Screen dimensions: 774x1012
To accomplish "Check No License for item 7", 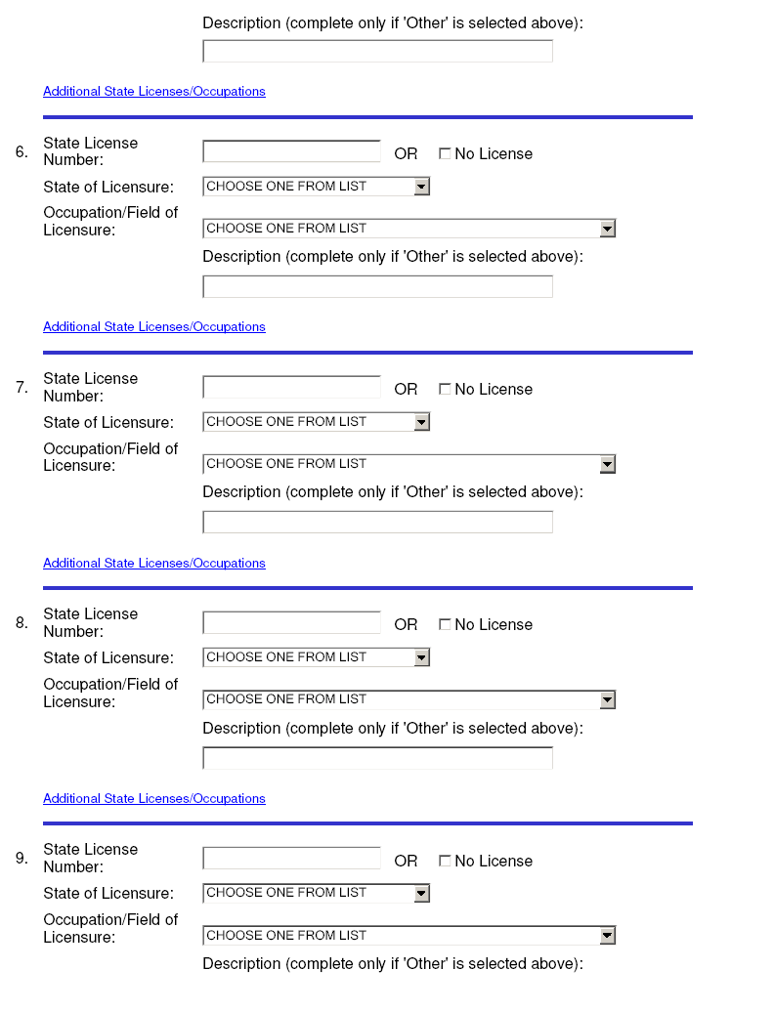I will point(445,389).
